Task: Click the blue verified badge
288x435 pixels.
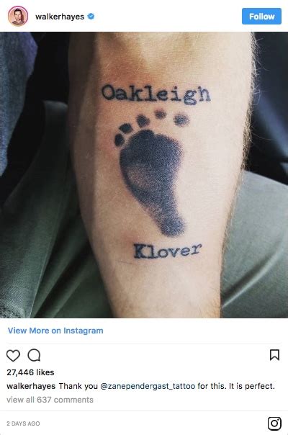Action: (91, 17)
